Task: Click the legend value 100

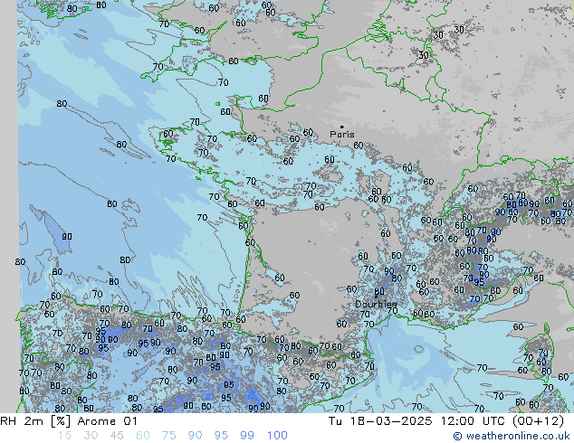Action: (x=277, y=436)
